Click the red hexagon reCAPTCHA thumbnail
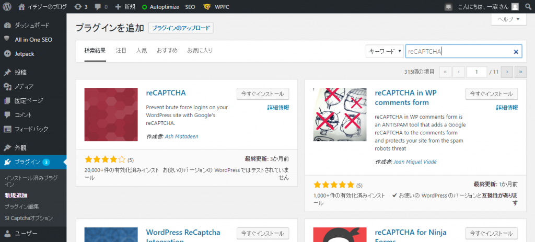The width and height of the screenshot is (535, 242). 111,114
